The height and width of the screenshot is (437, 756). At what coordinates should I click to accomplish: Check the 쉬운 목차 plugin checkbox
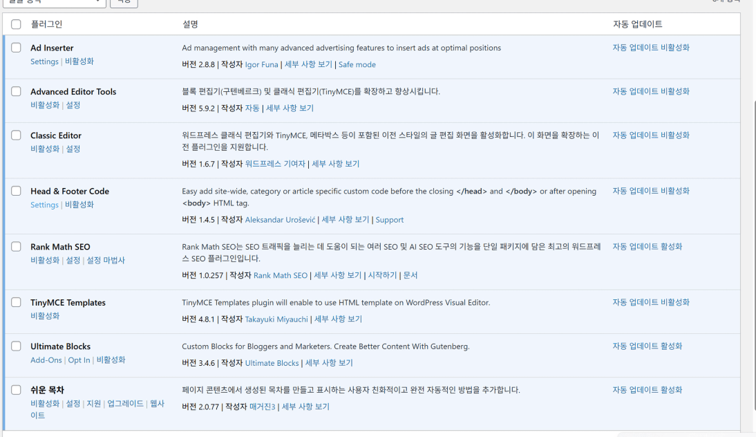point(16,390)
